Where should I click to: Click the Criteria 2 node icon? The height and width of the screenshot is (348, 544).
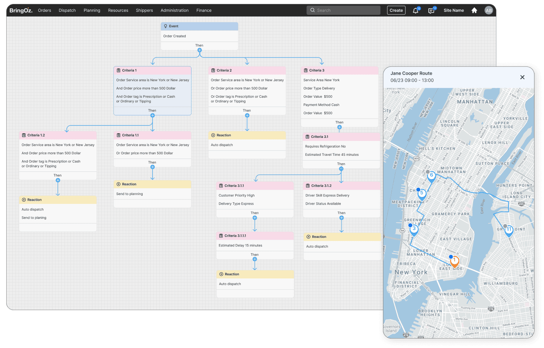[x=213, y=70]
